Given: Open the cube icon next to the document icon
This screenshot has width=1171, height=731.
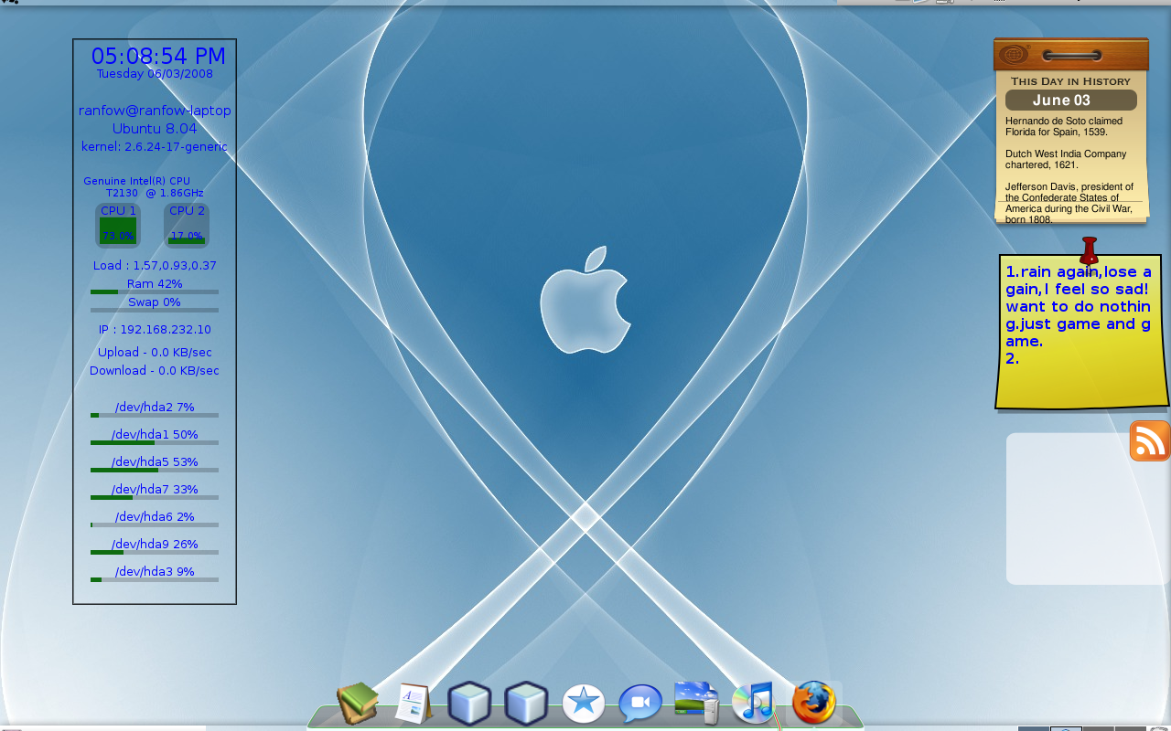Looking at the screenshot, I should pyautogui.click(x=469, y=704).
